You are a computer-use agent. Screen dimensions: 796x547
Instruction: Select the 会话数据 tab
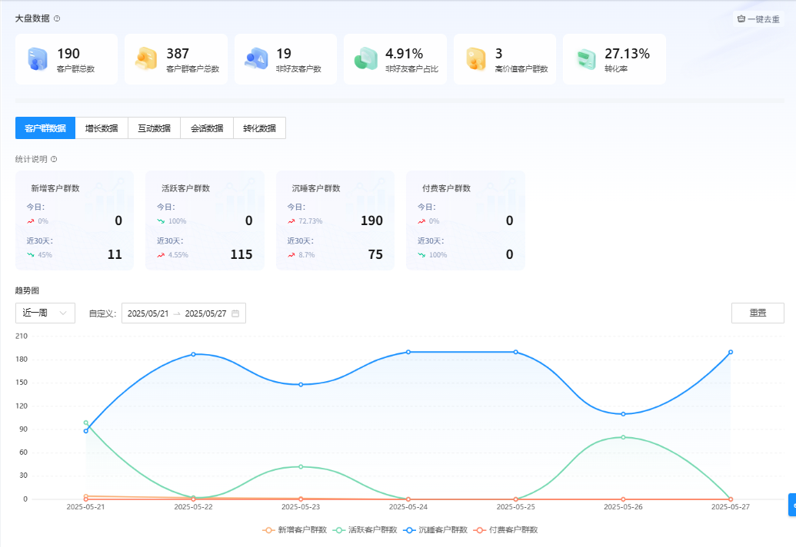207,128
